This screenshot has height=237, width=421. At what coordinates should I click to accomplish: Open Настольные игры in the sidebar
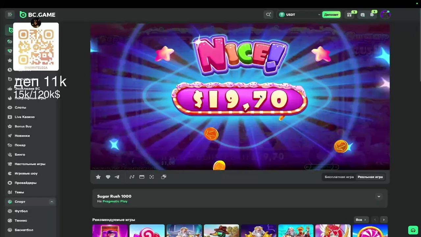[31, 164]
